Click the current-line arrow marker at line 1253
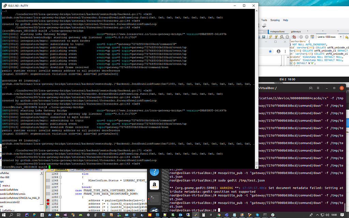 pos(47,207)
